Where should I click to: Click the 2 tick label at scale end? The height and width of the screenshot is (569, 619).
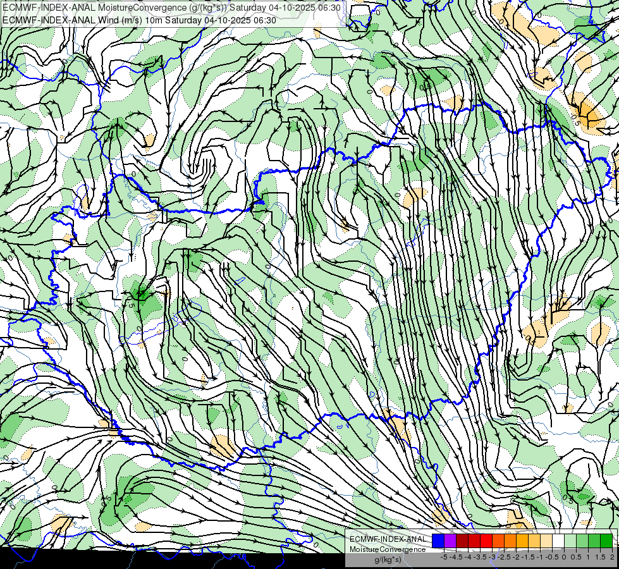point(612,557)
